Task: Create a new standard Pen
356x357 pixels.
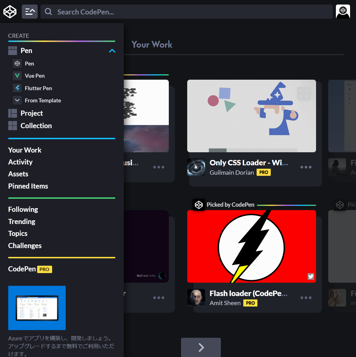Action: [29, 64]
